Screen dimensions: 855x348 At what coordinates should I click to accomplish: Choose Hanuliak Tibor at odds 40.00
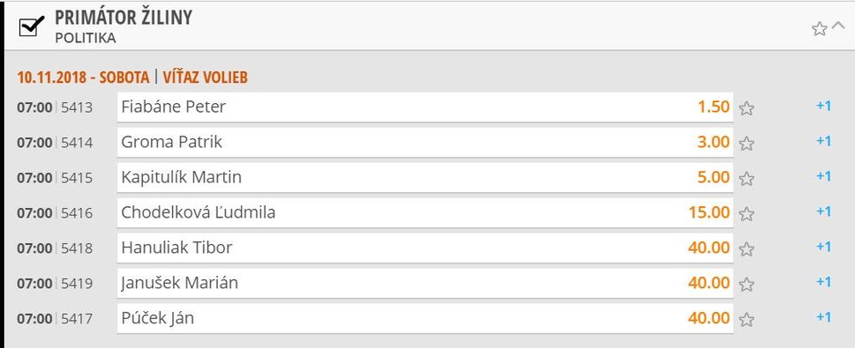tap(425, 248)
